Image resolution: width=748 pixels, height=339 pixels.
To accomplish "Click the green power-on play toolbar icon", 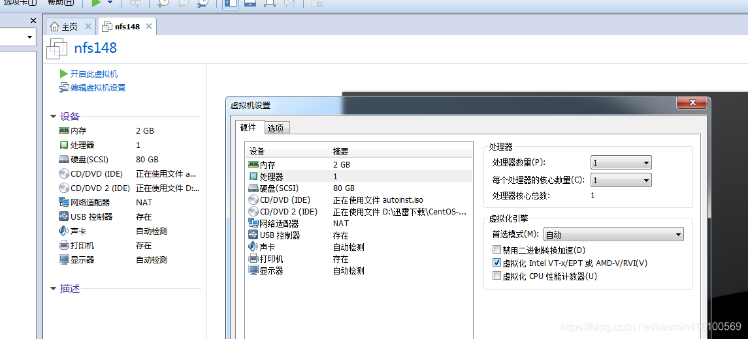I will tap(97, 3).
